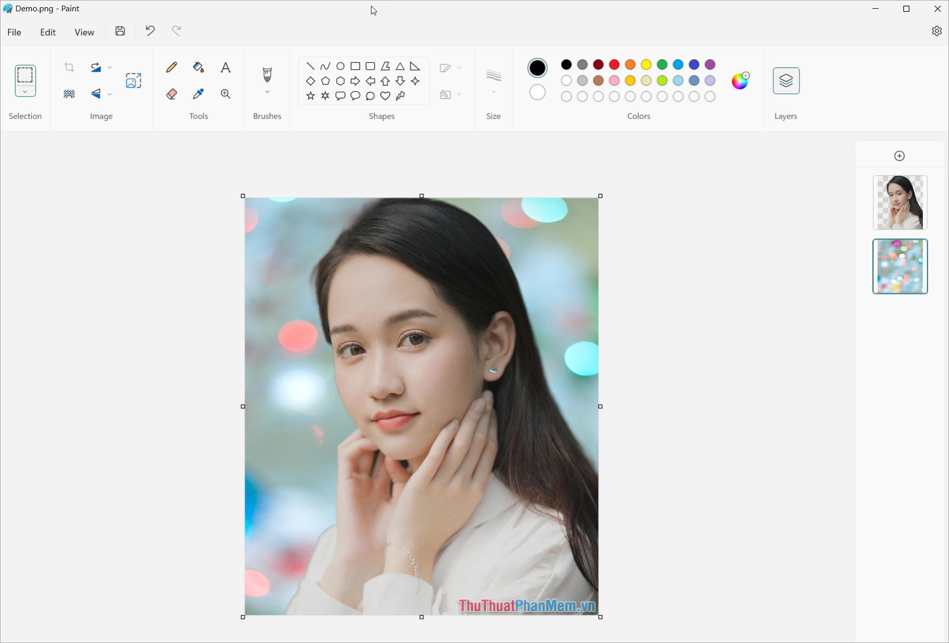Viewport: 949px width, 643px height.
Task: Expand the rotate options dropdown
Action: [110, 67]
